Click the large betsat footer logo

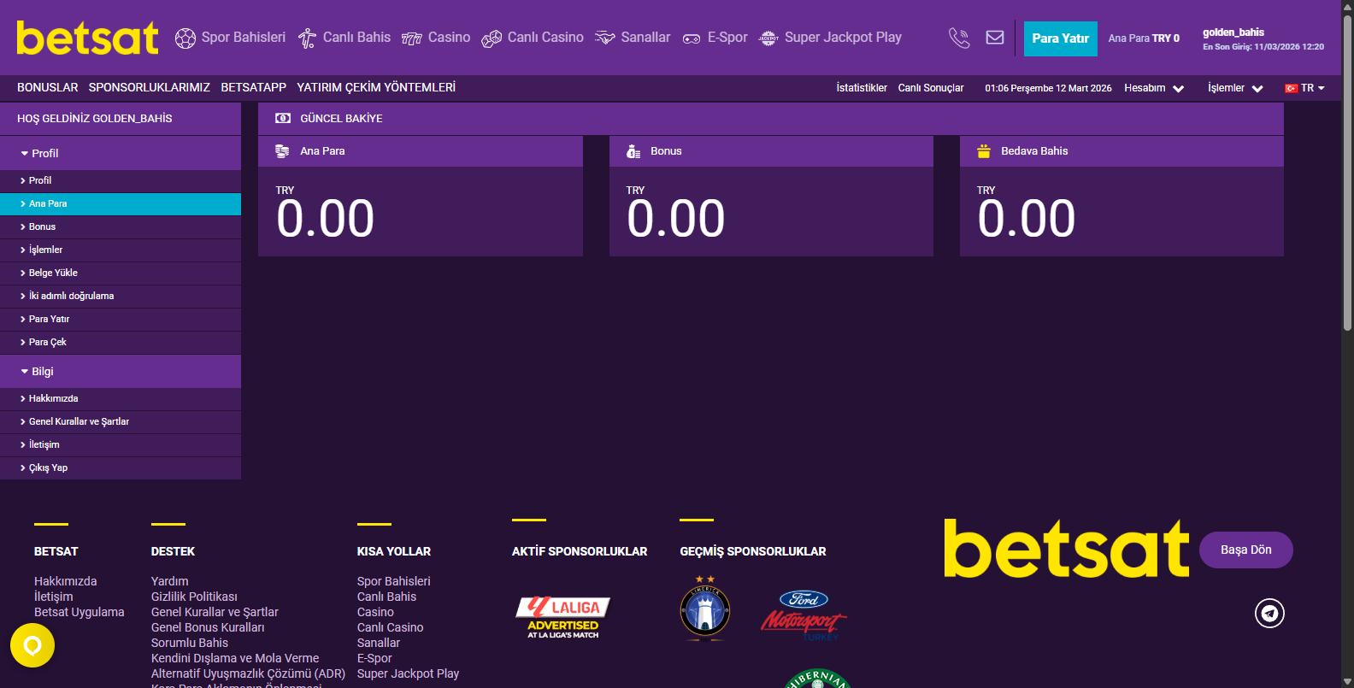[1066, 548]
